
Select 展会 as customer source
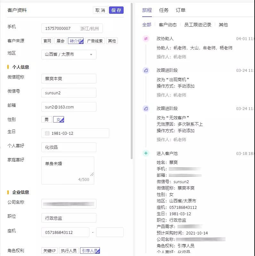coord(61,41)
